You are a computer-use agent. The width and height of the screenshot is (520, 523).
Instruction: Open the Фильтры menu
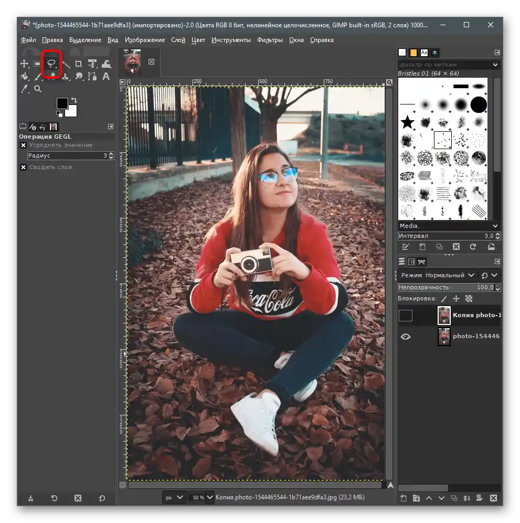coord(270,40)
